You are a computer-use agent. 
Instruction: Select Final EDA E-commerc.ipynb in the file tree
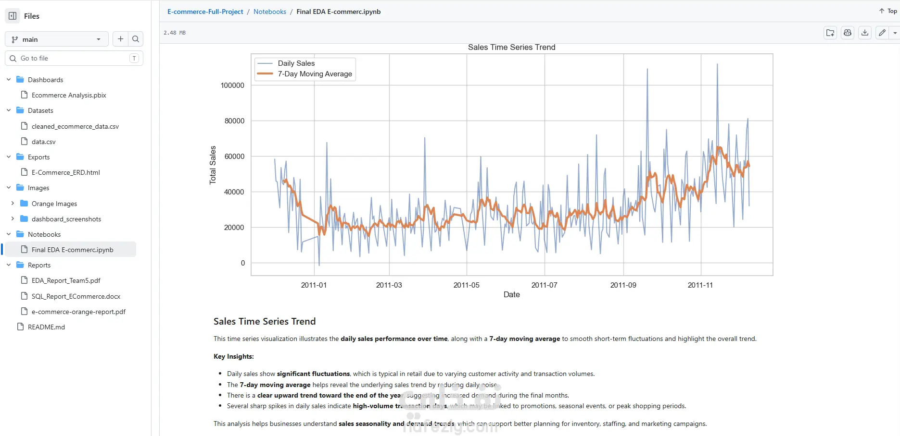[73, 250]
